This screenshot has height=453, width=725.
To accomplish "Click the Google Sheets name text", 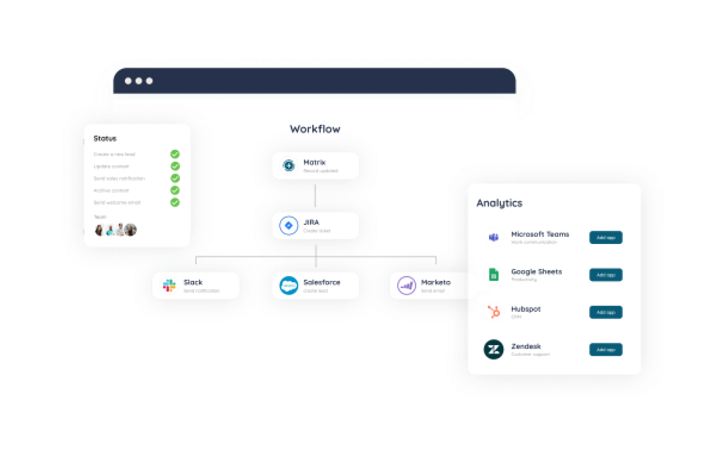I will (x=537, y=272).
